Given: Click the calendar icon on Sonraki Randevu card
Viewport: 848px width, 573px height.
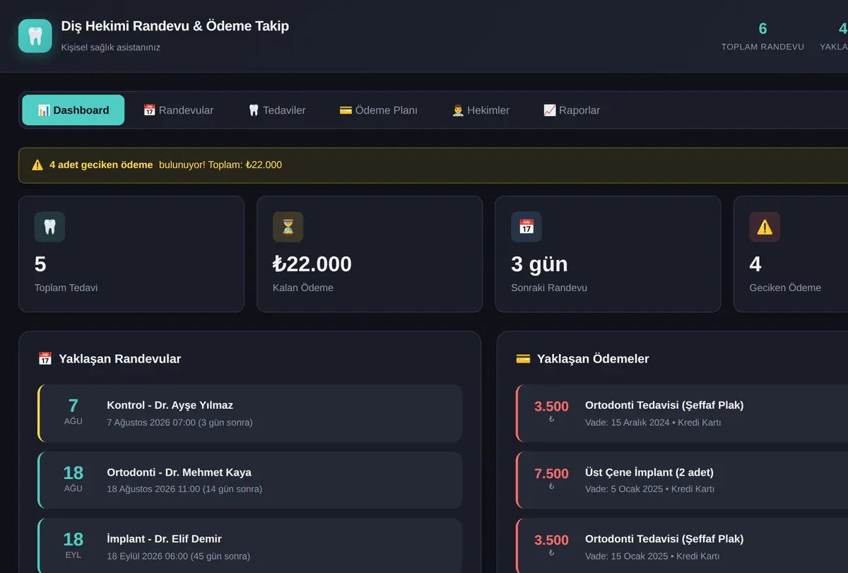Looking at the screenshot, I should point(526,227).
